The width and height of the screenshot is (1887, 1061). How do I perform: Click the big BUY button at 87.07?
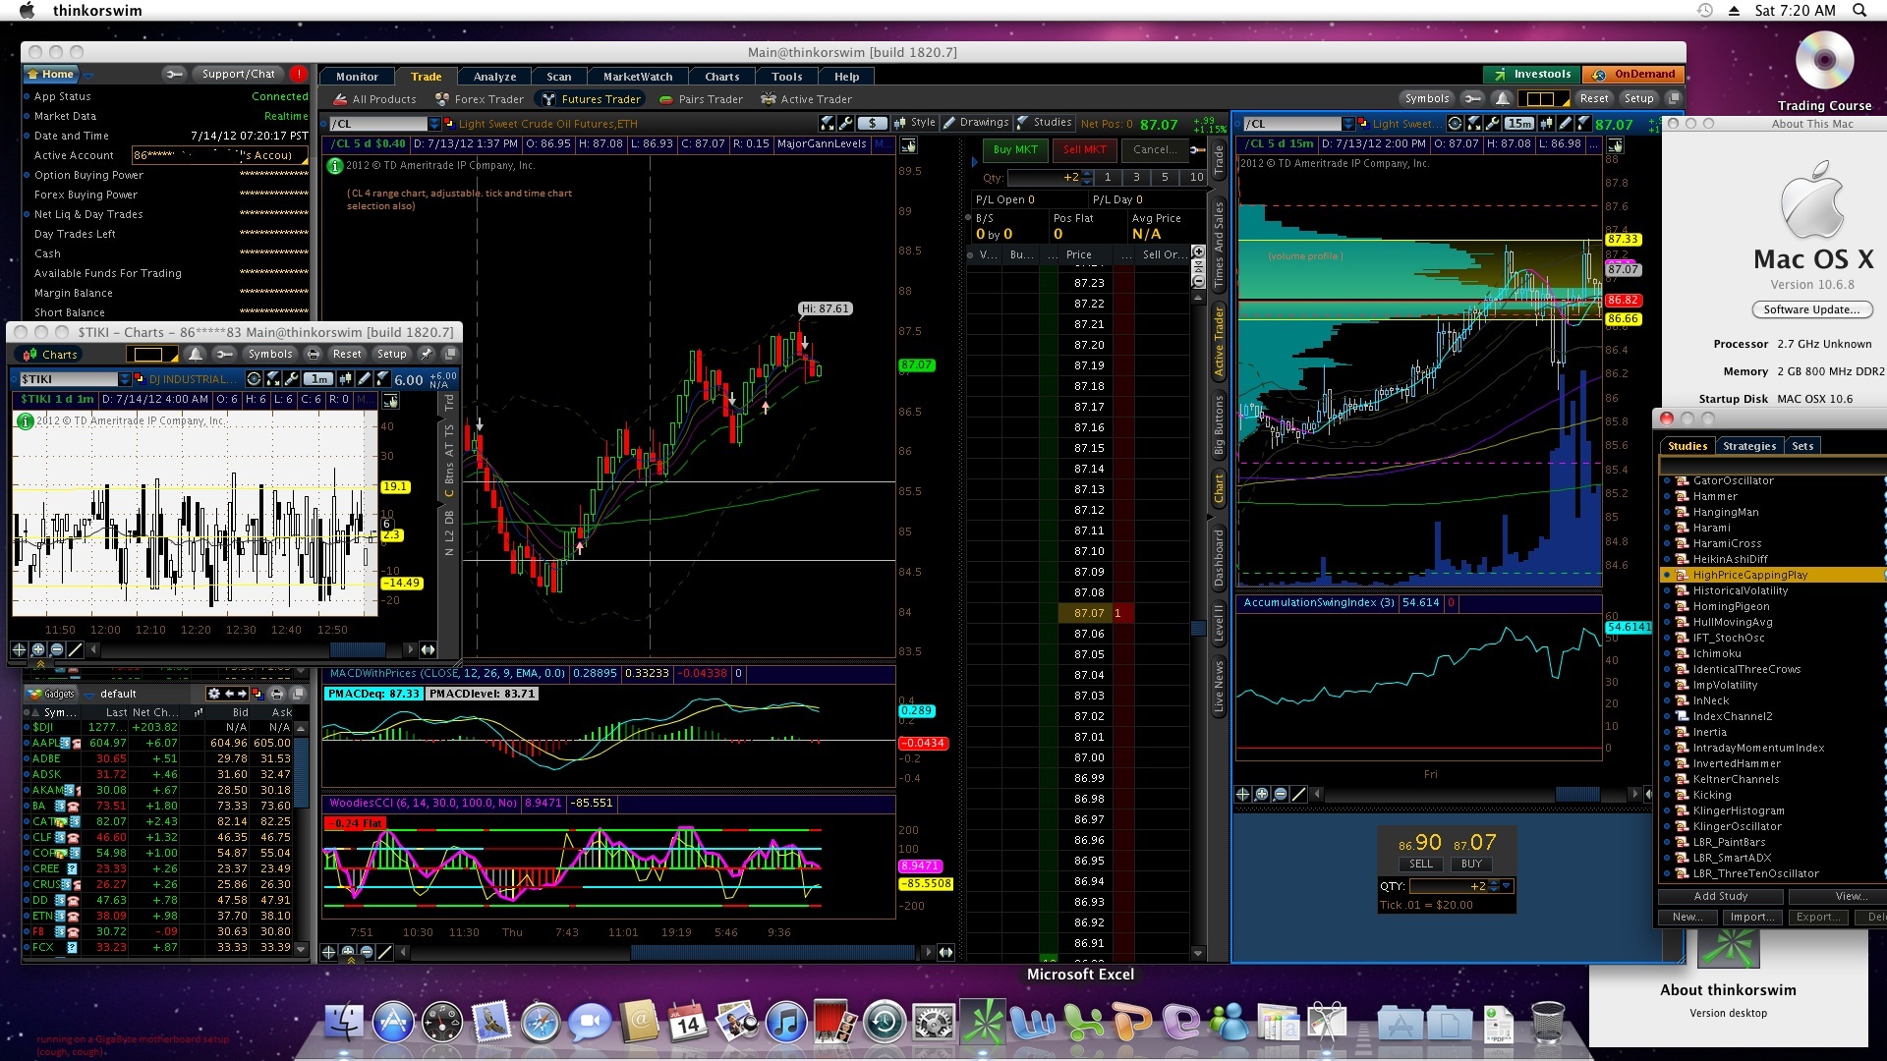(1471, 865)
